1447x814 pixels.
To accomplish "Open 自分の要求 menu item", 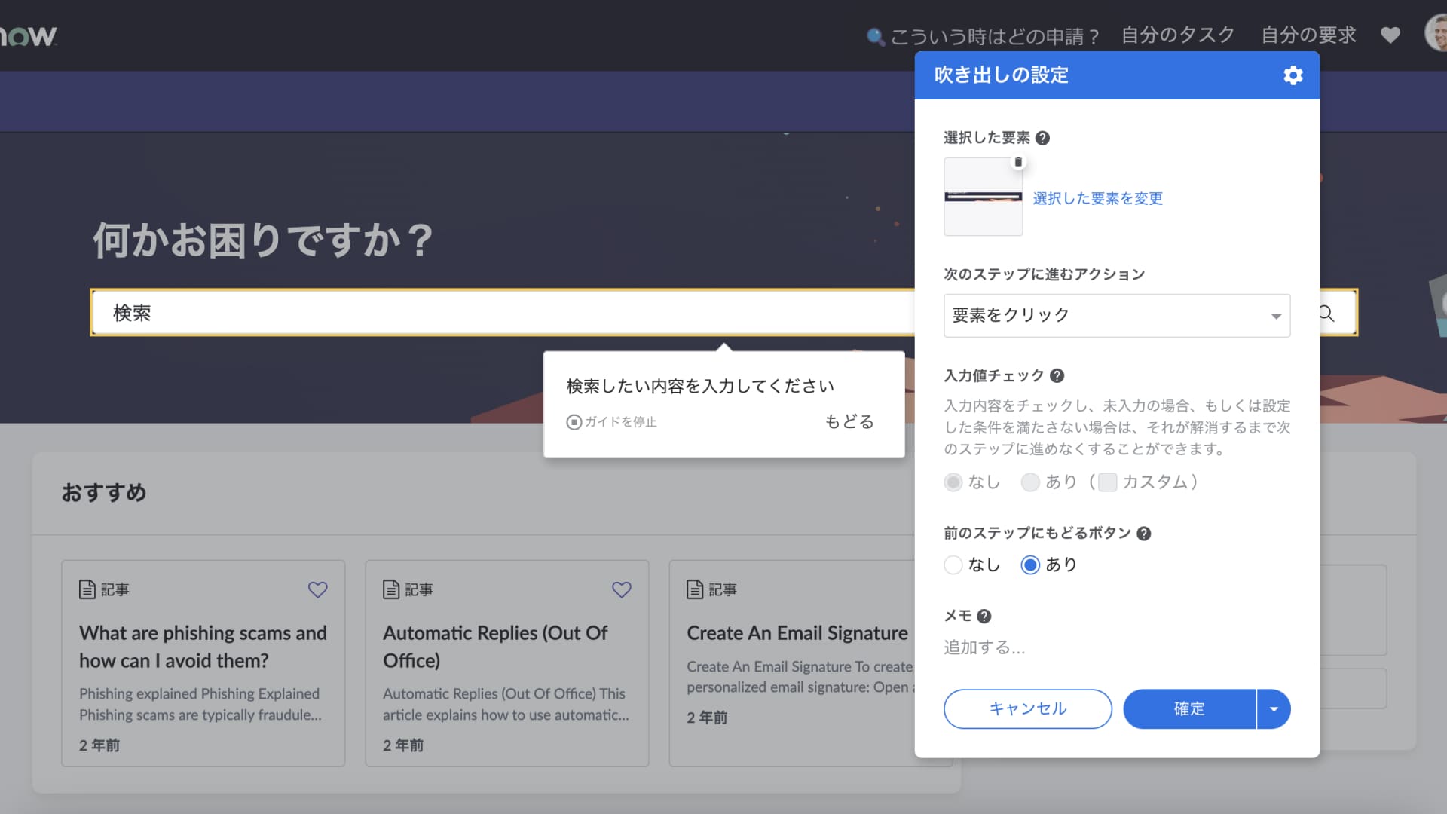I will click(x=1308, y=35).
